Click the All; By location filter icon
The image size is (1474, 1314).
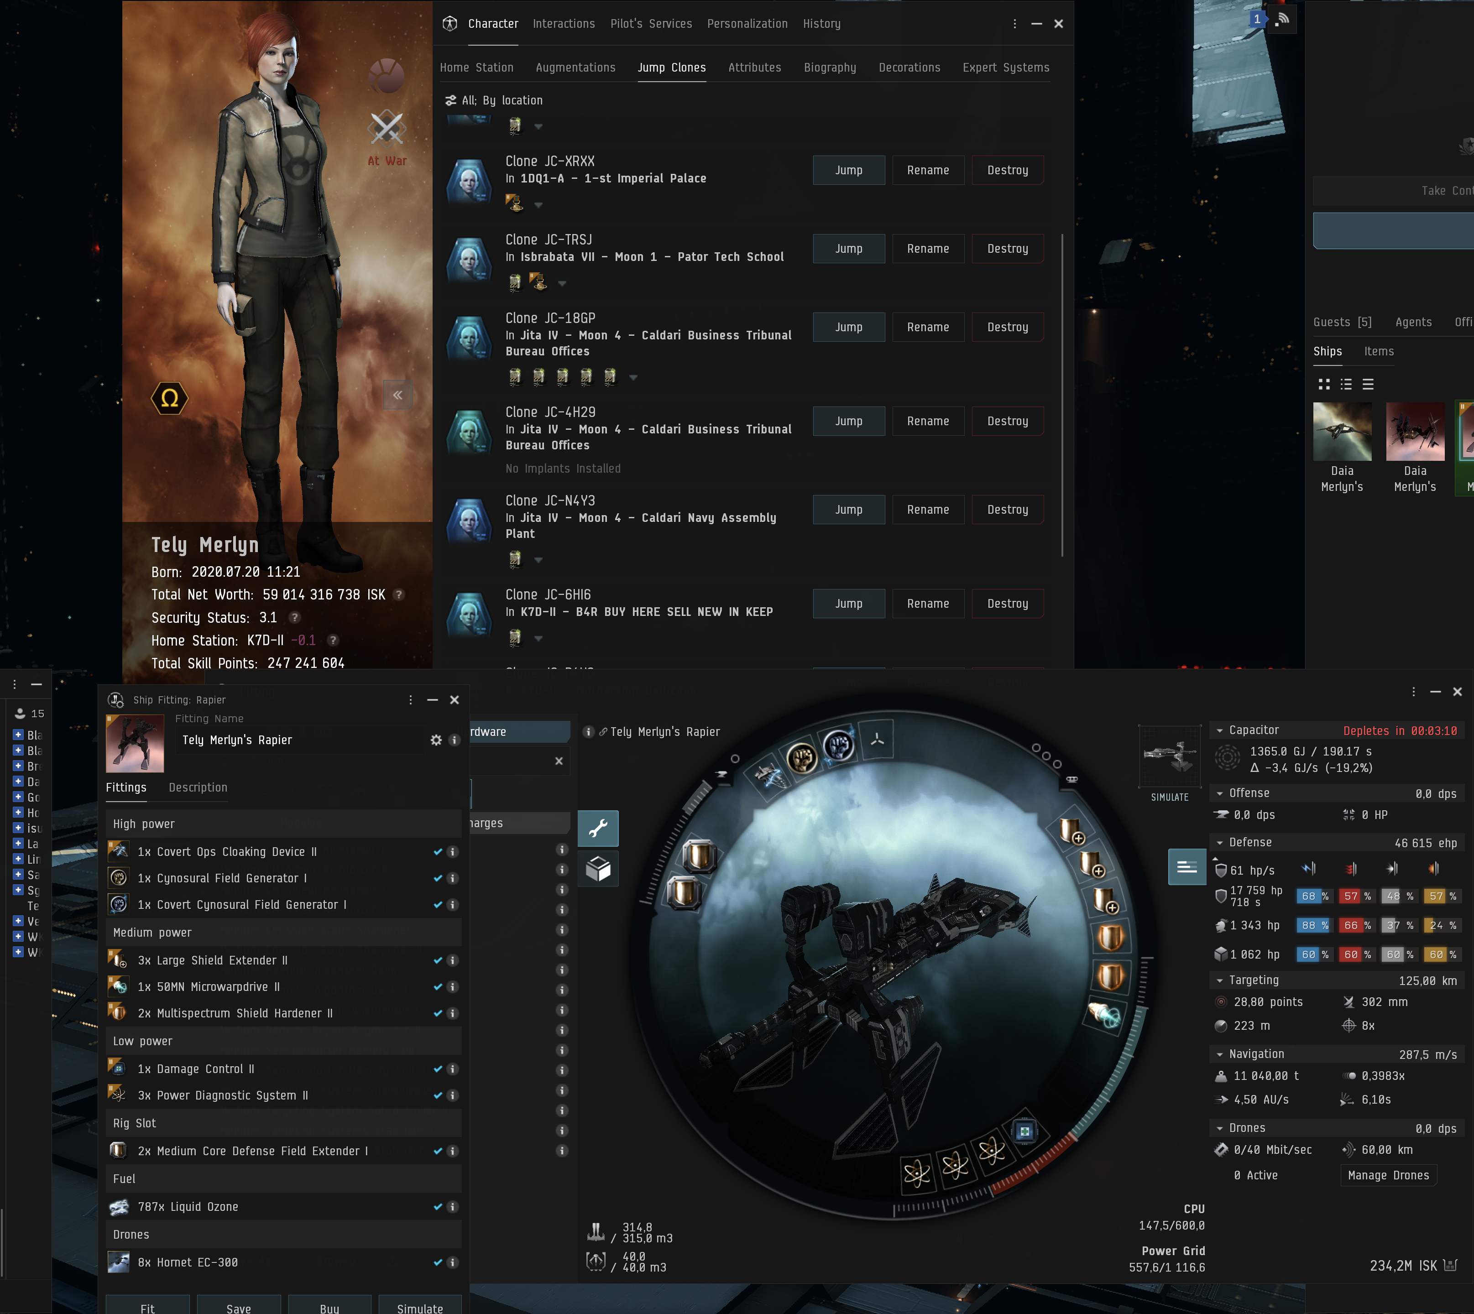pyautogui.click(x=451, y=100)
